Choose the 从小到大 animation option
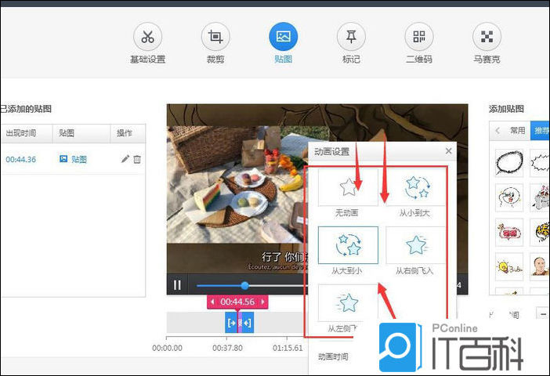 pos(416,187)
